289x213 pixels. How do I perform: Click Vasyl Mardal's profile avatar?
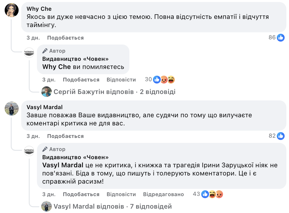12,109
